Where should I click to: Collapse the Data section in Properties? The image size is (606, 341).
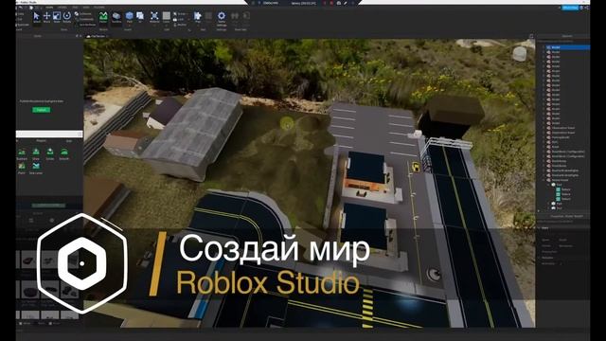(x=539, y=228)
